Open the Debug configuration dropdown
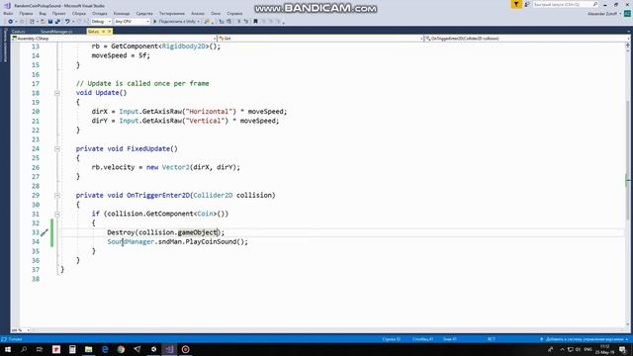This screenshot has width=633, height=356. coord(101,22)
